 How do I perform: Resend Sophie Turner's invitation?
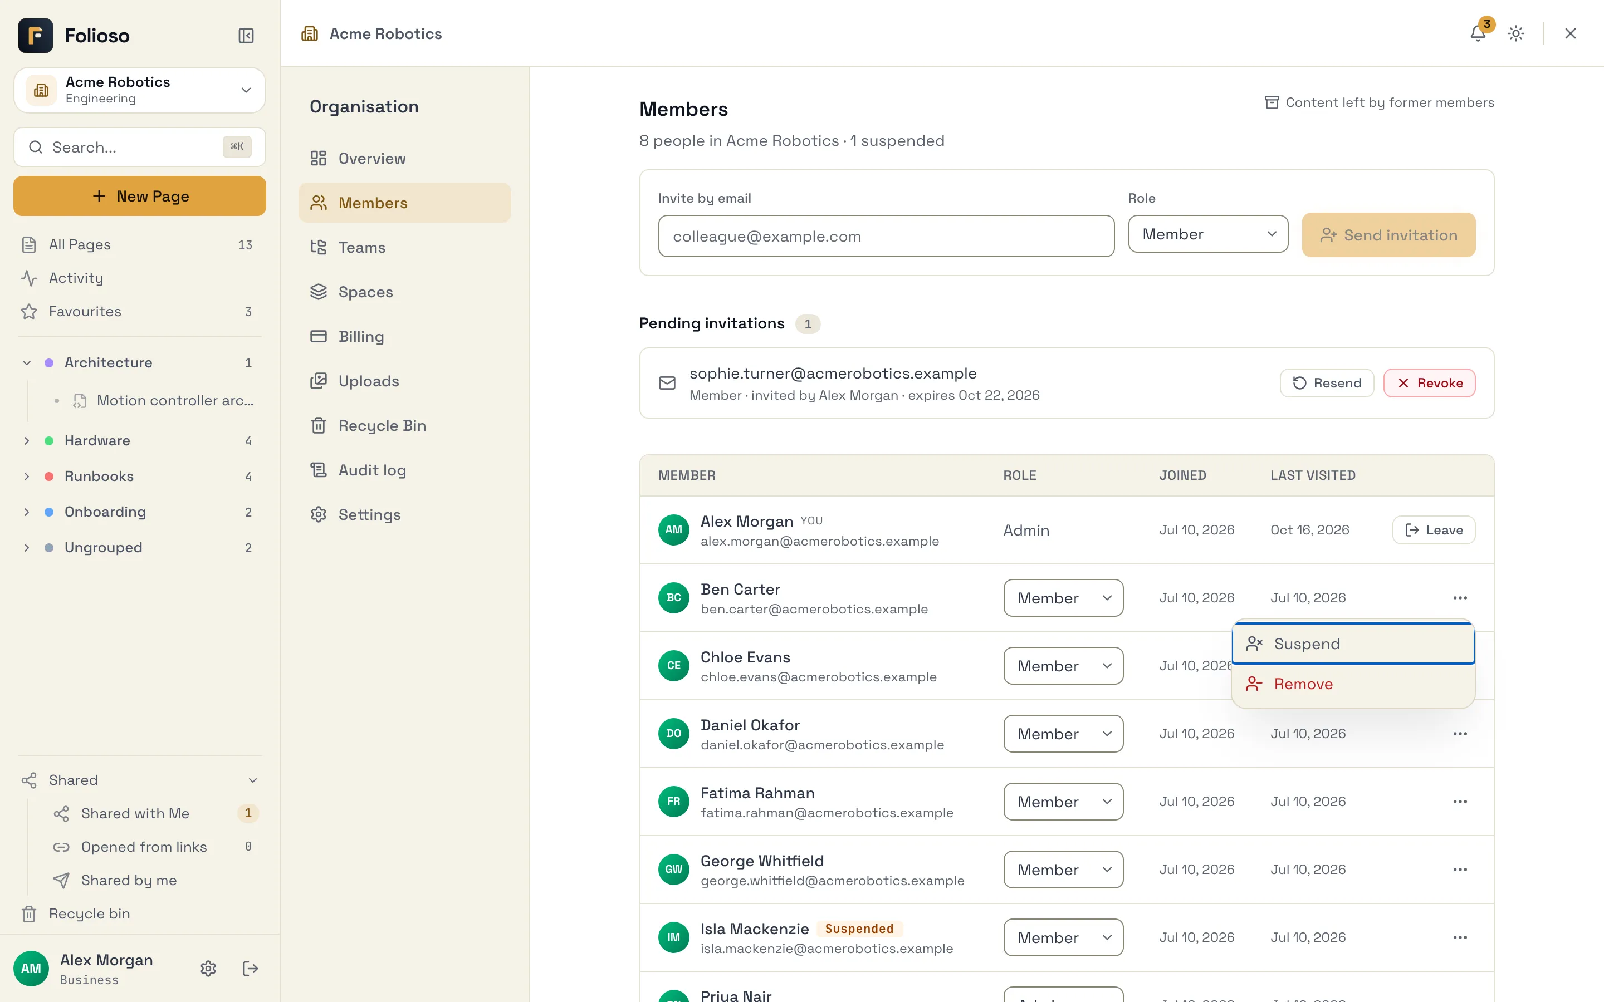[x=1326, y=383]
